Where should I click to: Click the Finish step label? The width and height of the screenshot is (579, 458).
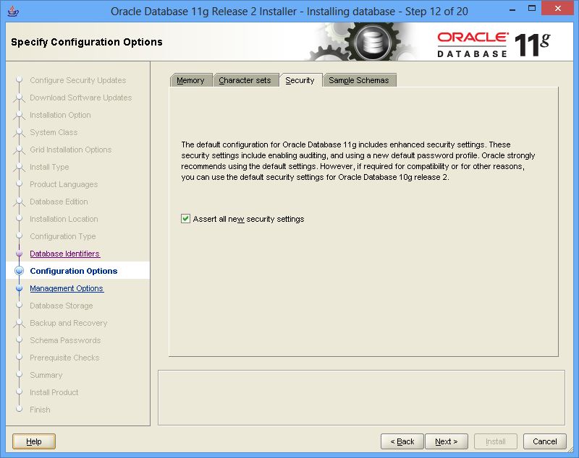click(40, 410)
